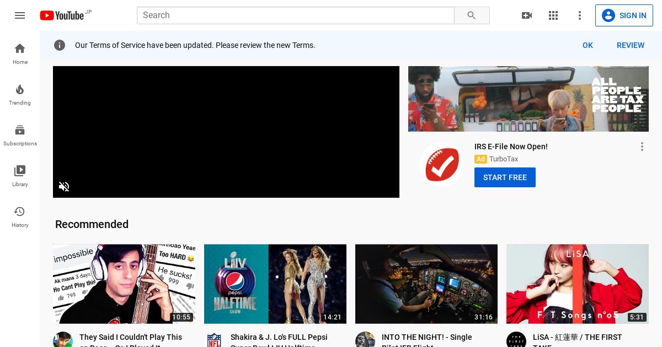
Task: Open Trending in sidebar
Action: pos(20,94)
